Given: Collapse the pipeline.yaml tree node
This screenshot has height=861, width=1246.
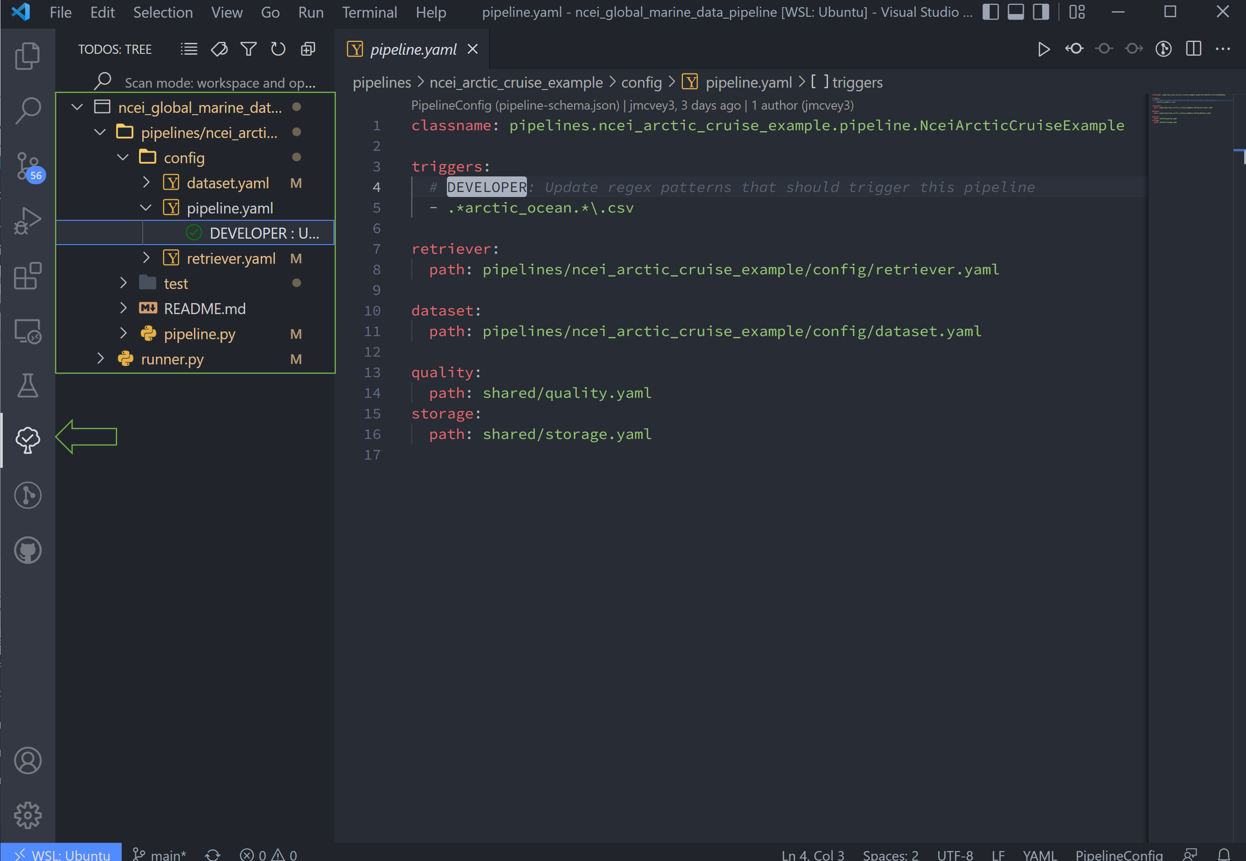Looking at the screenshot, I should click(145, 208).
